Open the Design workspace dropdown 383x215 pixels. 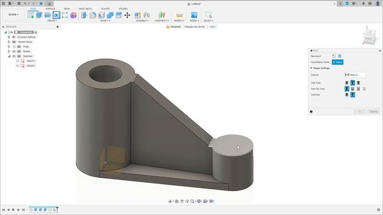(x=13, y=14)
